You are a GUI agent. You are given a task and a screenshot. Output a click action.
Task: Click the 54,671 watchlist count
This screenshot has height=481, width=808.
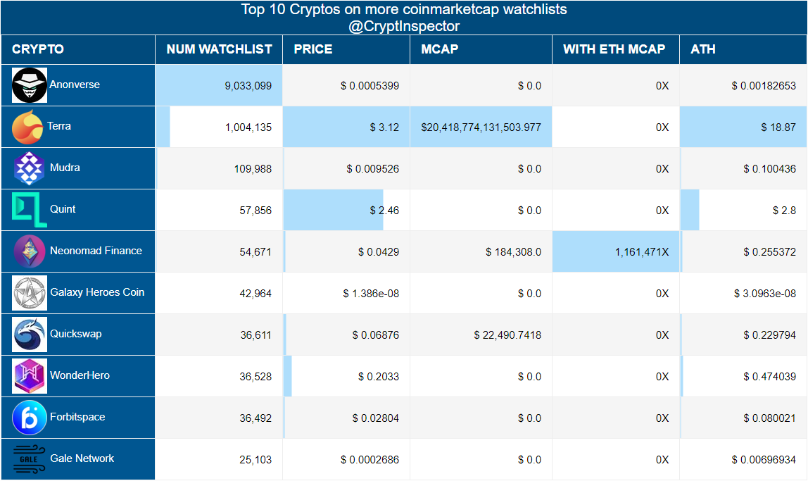[255, 252]
